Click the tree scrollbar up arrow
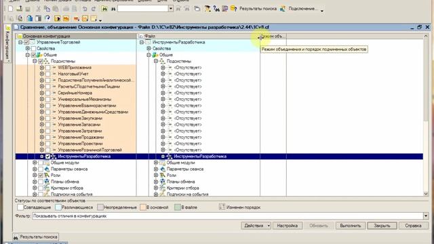The height and width of the screenshot is (244, 434). click(426, 36)
